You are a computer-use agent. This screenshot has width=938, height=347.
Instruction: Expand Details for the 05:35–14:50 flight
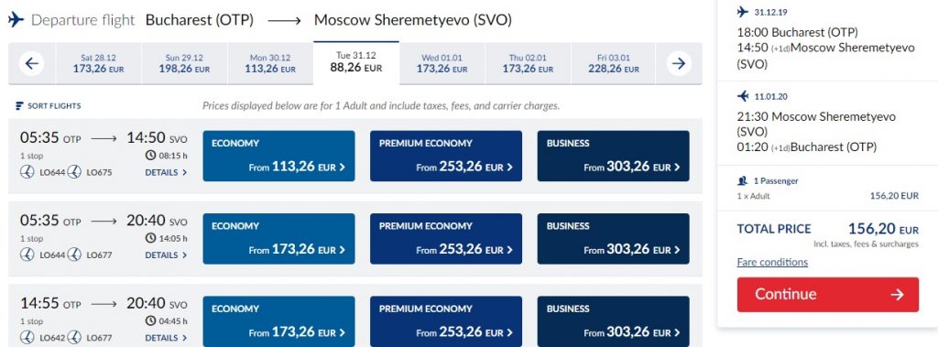(x=166, y=172)
